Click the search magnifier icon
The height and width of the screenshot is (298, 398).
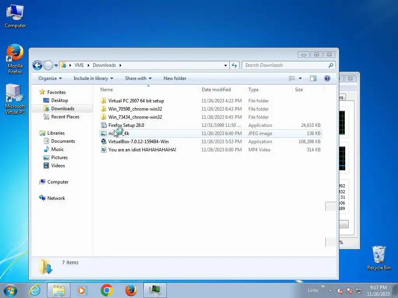point(331,65)
